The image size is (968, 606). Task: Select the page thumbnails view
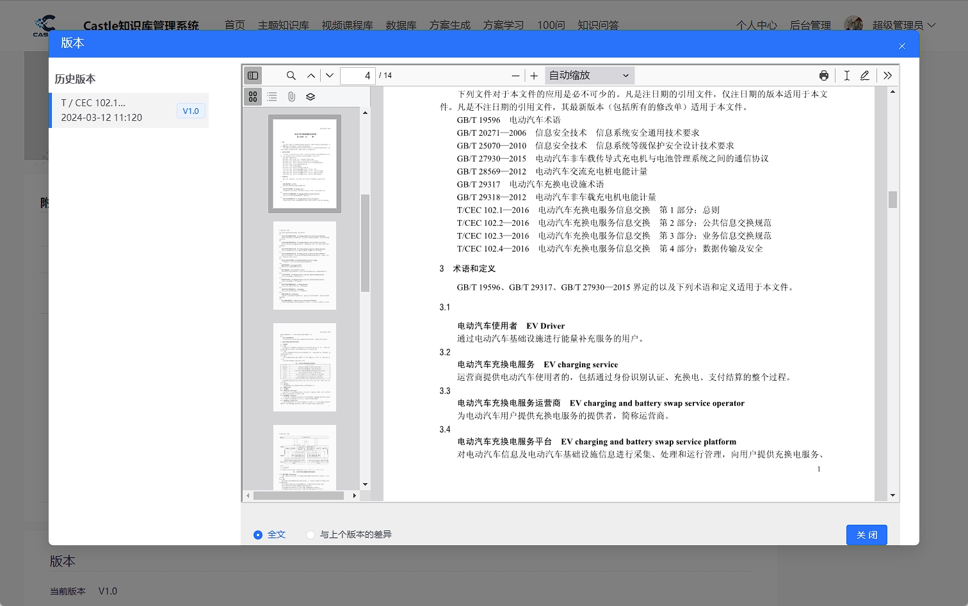(253, 97)
